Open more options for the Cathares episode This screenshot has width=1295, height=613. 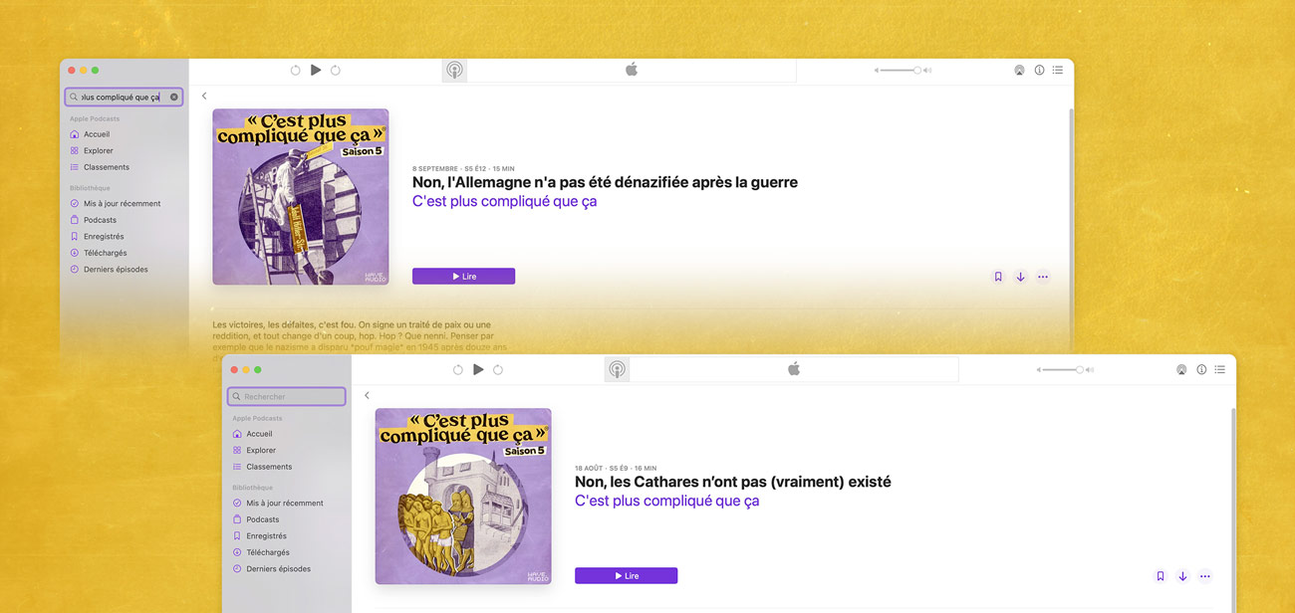pyautogui.click(x=1205, y=576)
